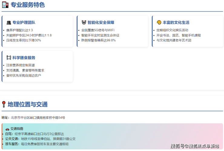Select the 专业护理团队 card title
Screen dimensions: 224x151
click(x=24, y=23)
